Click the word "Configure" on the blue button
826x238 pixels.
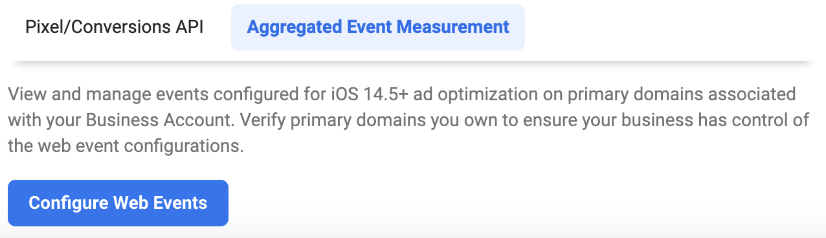(68, 203)
